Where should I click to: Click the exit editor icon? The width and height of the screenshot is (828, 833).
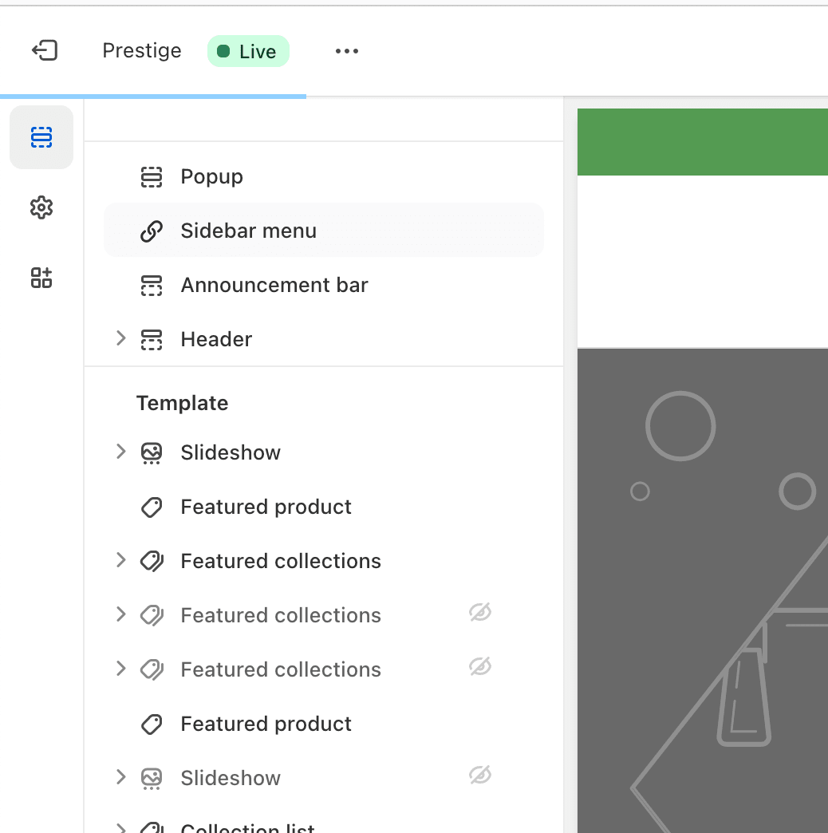(45, 51)
